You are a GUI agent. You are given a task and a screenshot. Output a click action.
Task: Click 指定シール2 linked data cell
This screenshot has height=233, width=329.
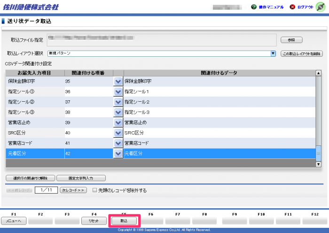click(219, 102)
